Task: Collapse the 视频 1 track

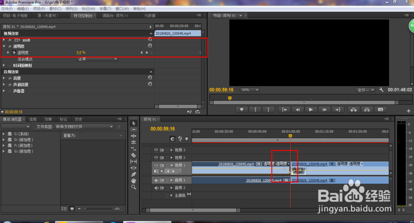Action: (x=172, y=165)
